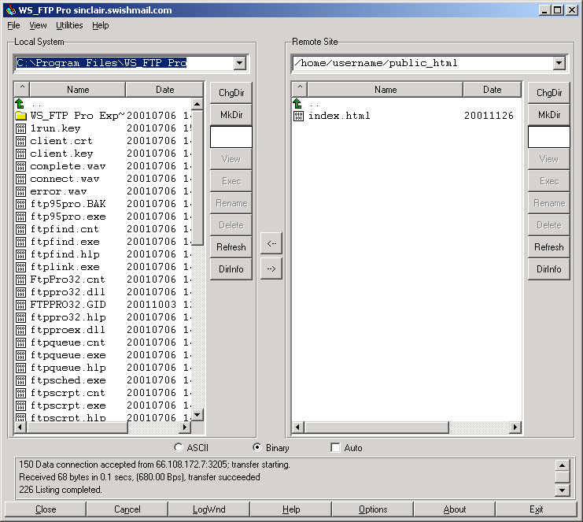This screenshot has height=522, width=583.
Task: Select the ftp95pro.exe file icon
Action: (x=20, y=217)
